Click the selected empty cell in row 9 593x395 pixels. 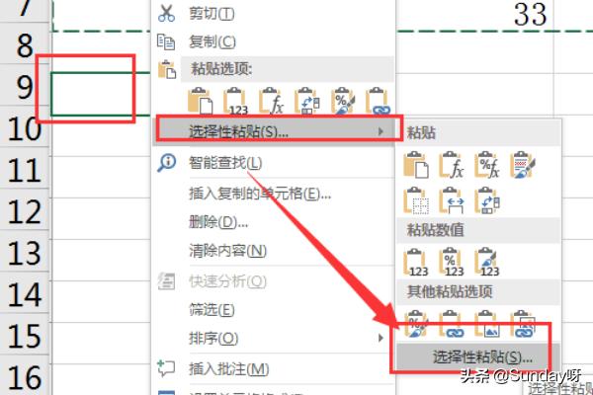pyautogui.click(x=101, y=94)
